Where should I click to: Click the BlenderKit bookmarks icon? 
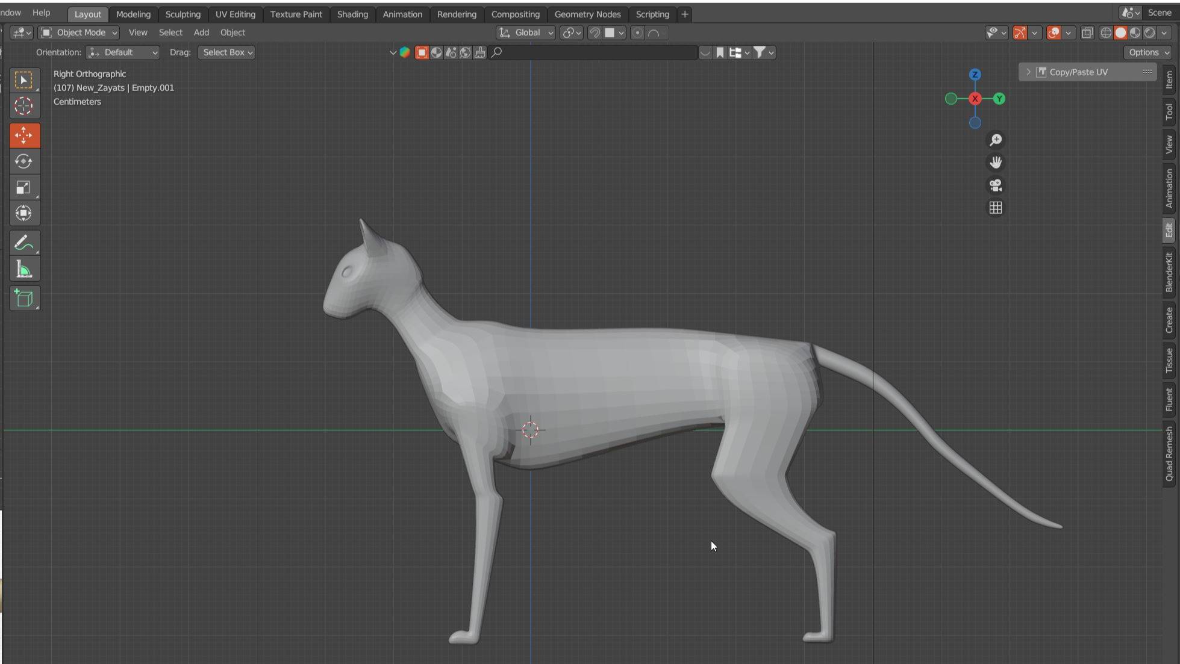coord(719,52)
